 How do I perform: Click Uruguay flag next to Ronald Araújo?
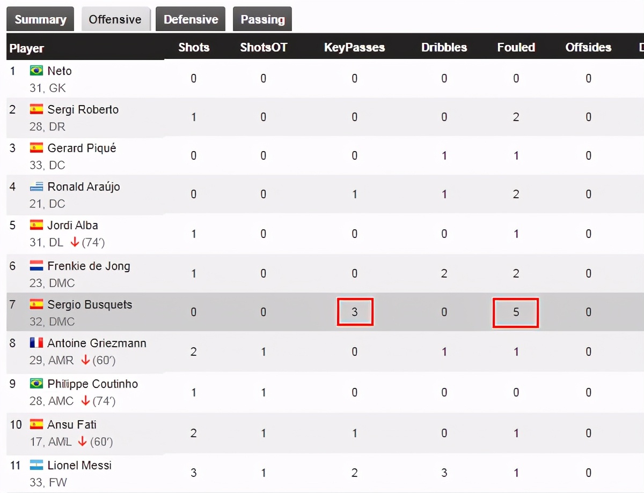tap(36, 186)
